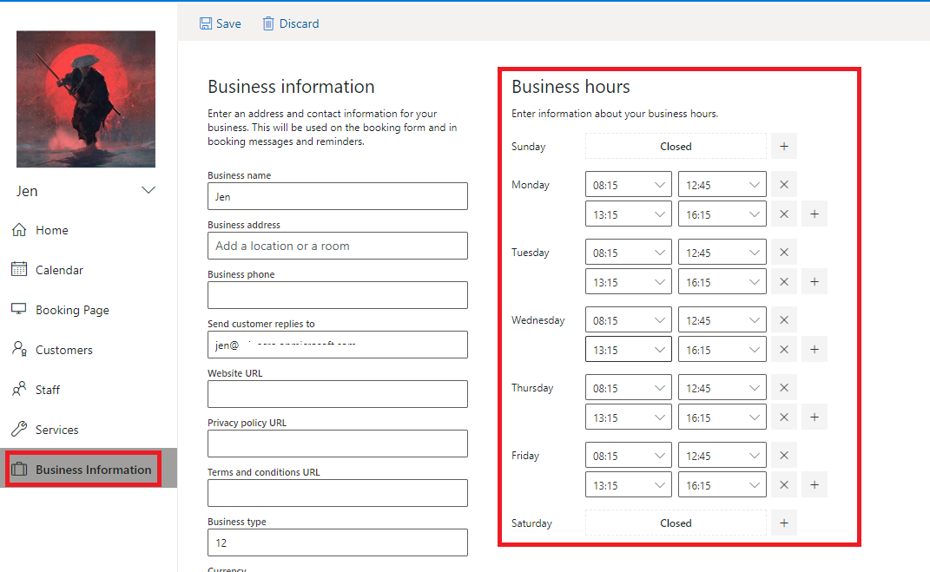Remove Thursday 08:15–12:45 time slot

coord(784,387)
